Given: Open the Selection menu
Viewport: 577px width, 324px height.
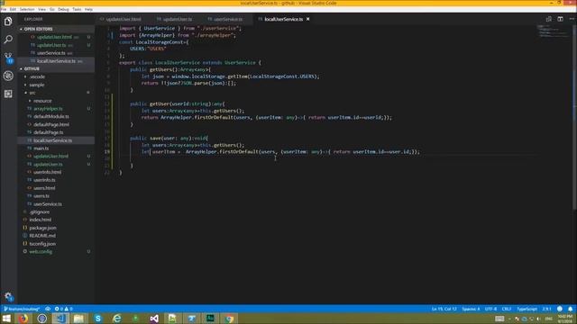Looking at the screenshot, I should (27, 9).
